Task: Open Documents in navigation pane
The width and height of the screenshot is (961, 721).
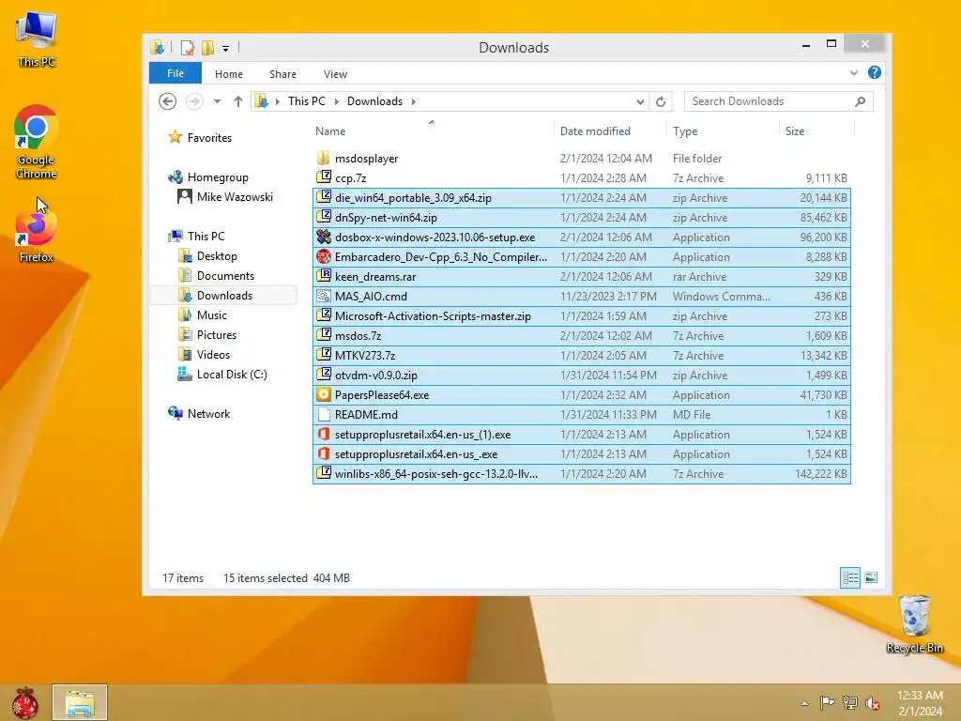Action: click(x=225, y=276)
